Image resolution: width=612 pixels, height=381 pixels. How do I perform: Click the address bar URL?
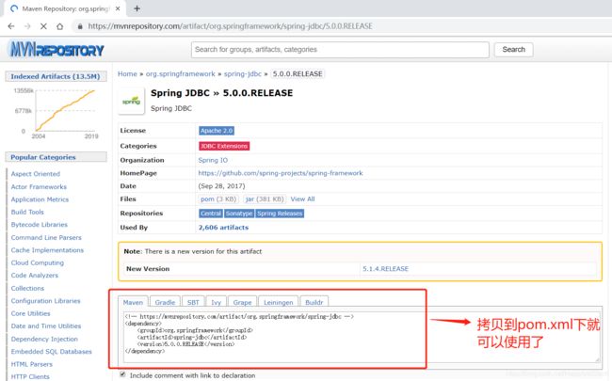[230, 26]
